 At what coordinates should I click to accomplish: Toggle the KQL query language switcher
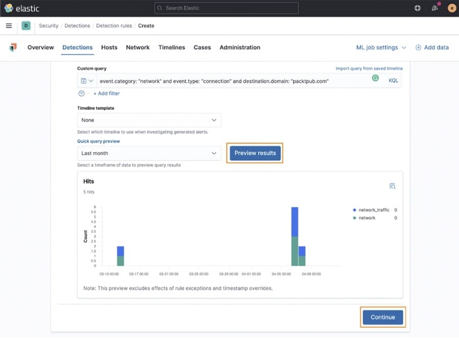[393, 81]
